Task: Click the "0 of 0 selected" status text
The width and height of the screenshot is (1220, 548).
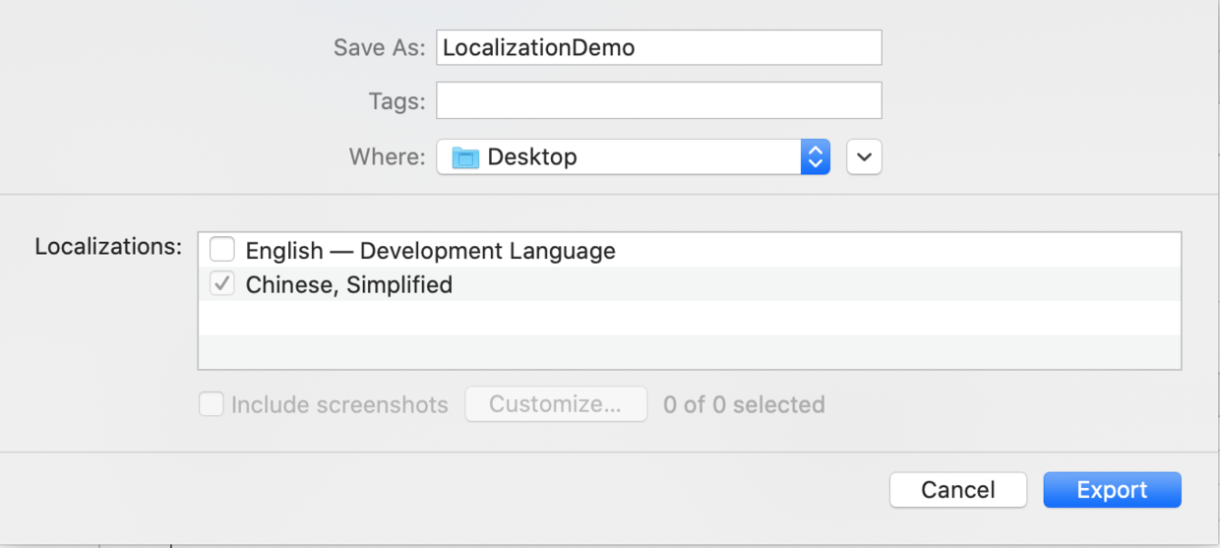Action: [744, 404]
